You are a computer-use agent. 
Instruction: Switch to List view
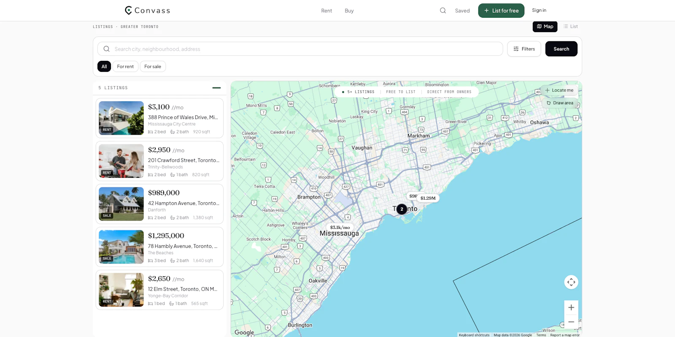[571, 26]
